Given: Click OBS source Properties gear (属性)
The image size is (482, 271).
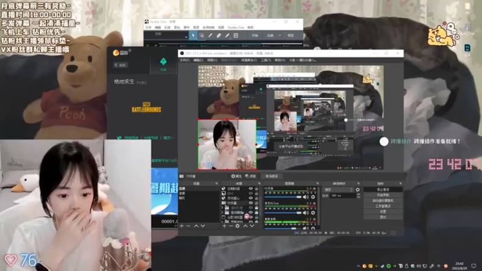Looking at the screenshot, I should 236,176.
